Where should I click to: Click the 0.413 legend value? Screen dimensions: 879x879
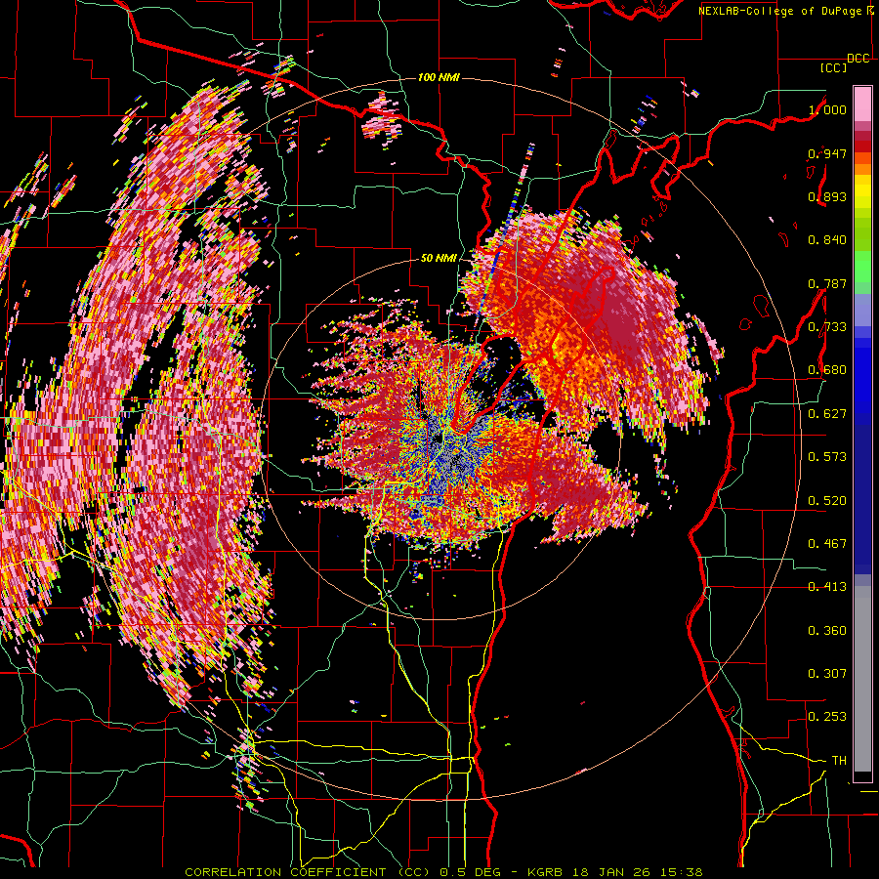(x=827, y=587)
